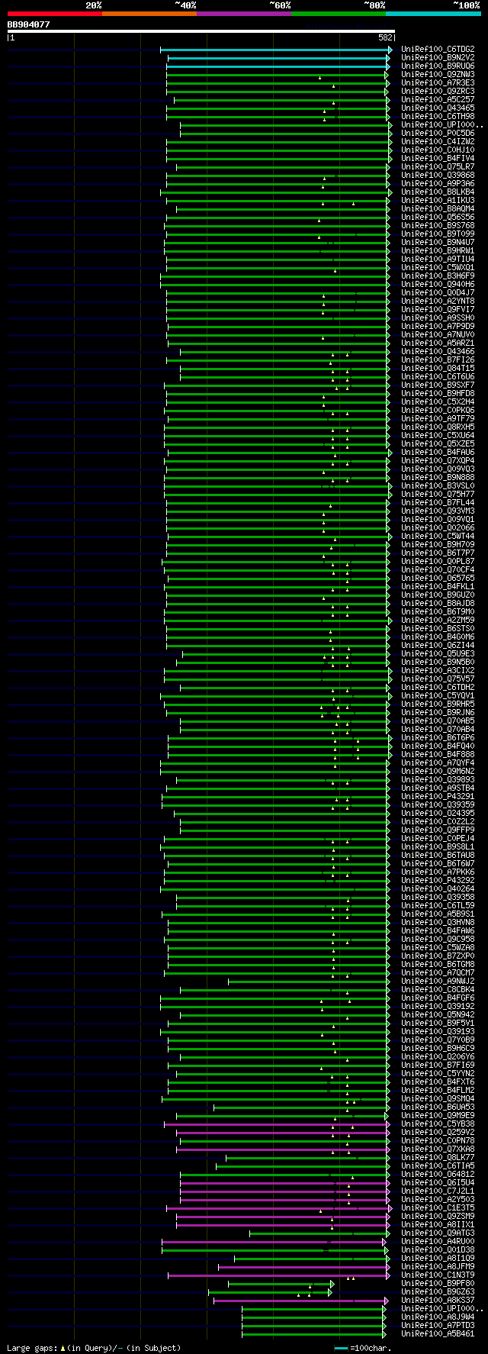This screenshot has height=1354, width=488.
Task: Click hit UniRef100_B9HRW1
Action: point(438,250)
